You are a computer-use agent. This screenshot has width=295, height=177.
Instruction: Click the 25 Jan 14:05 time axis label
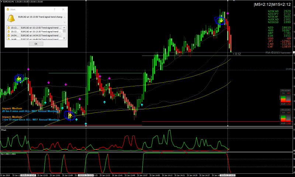(155, 176)
